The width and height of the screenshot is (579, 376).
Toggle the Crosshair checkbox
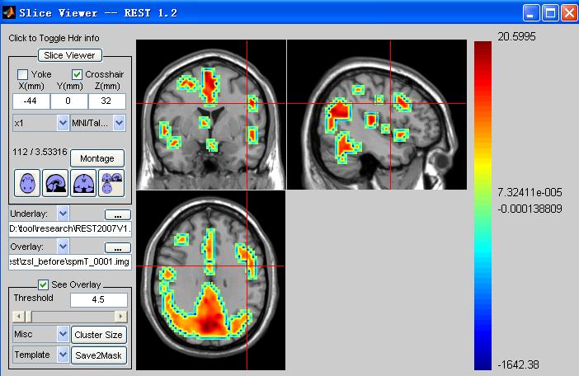coord(77,74)
